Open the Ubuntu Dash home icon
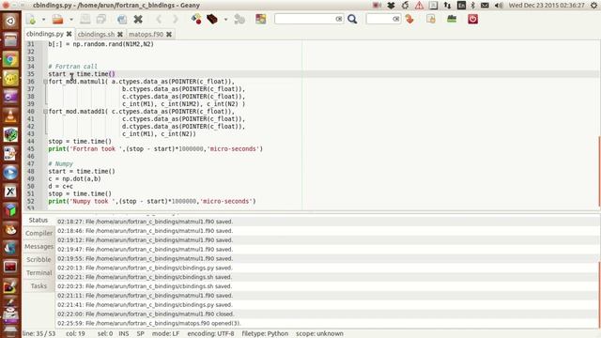 pos(10,21)
